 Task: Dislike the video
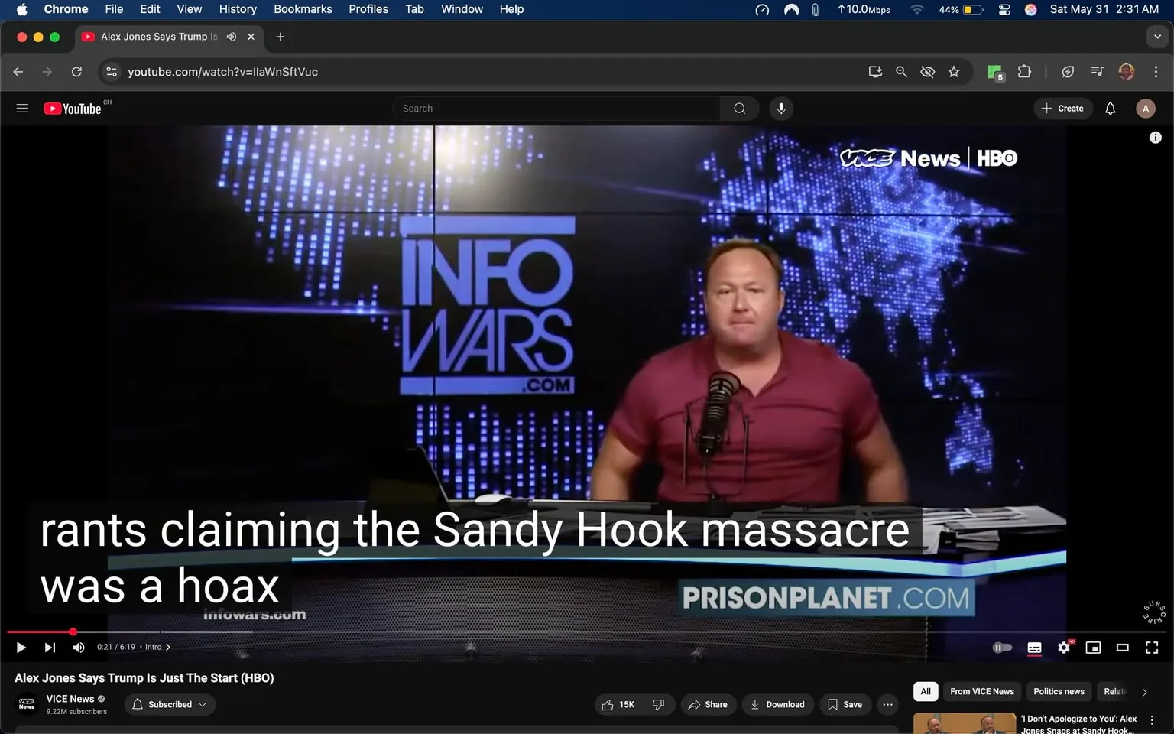(x=659, y=704)
